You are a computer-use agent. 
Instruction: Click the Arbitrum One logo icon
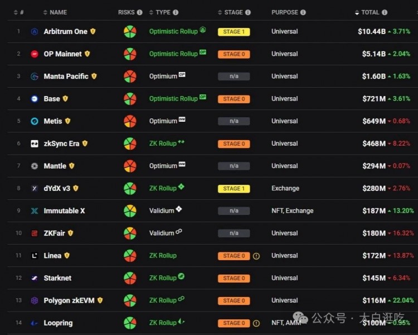35,32
